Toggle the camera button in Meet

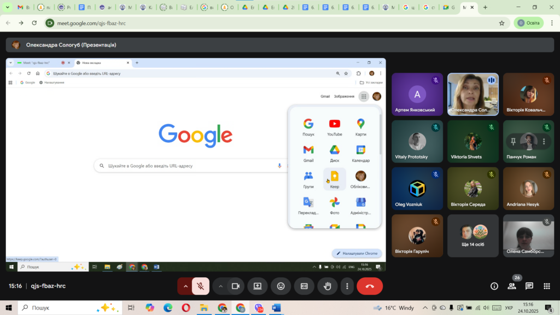pos(236,286)
